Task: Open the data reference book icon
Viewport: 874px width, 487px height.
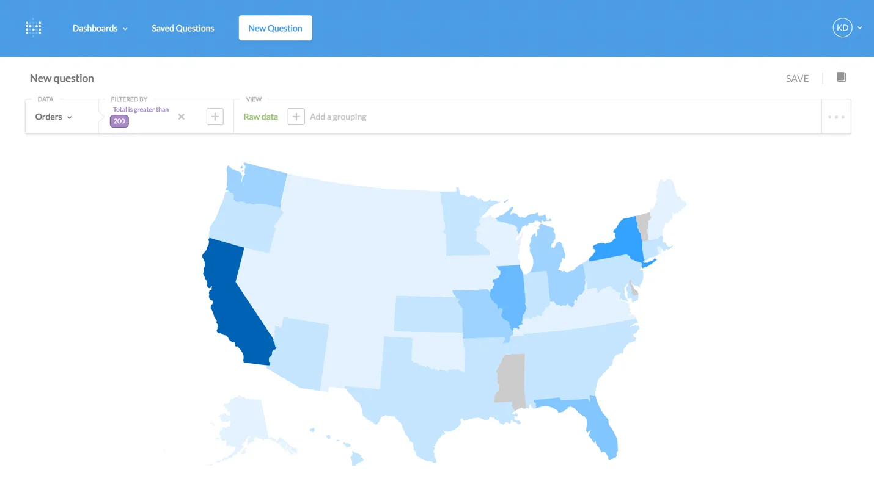Action: point(841,77)
